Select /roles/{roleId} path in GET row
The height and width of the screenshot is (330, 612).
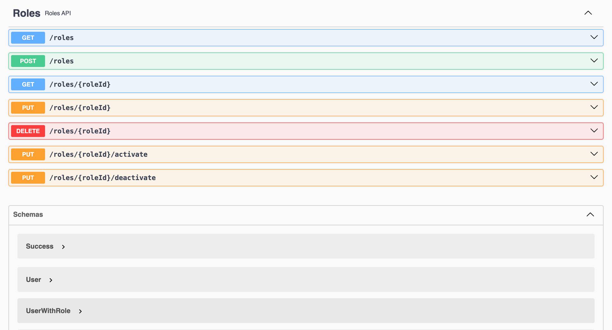[x=80, y=84]
